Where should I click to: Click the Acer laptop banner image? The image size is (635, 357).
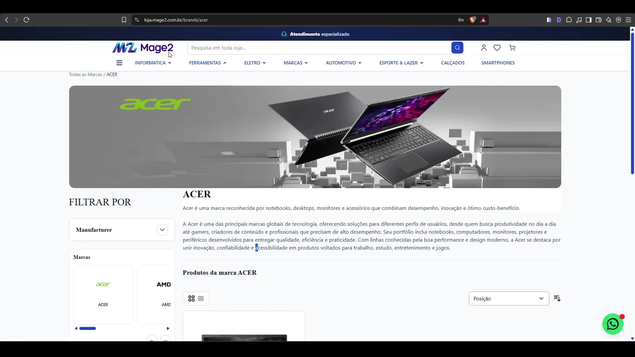point(315,137)
